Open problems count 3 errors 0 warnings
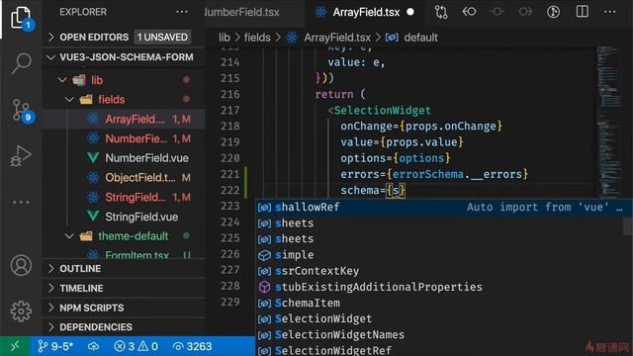Viewport: 633px width, 356px height. tap(136, 346)
